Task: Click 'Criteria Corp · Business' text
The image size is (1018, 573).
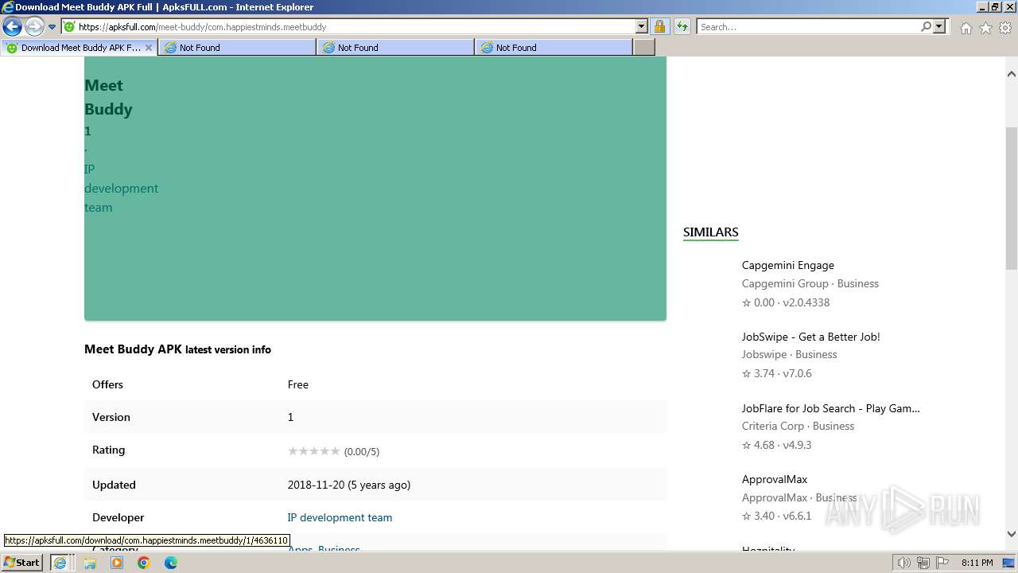Action: 798,426
